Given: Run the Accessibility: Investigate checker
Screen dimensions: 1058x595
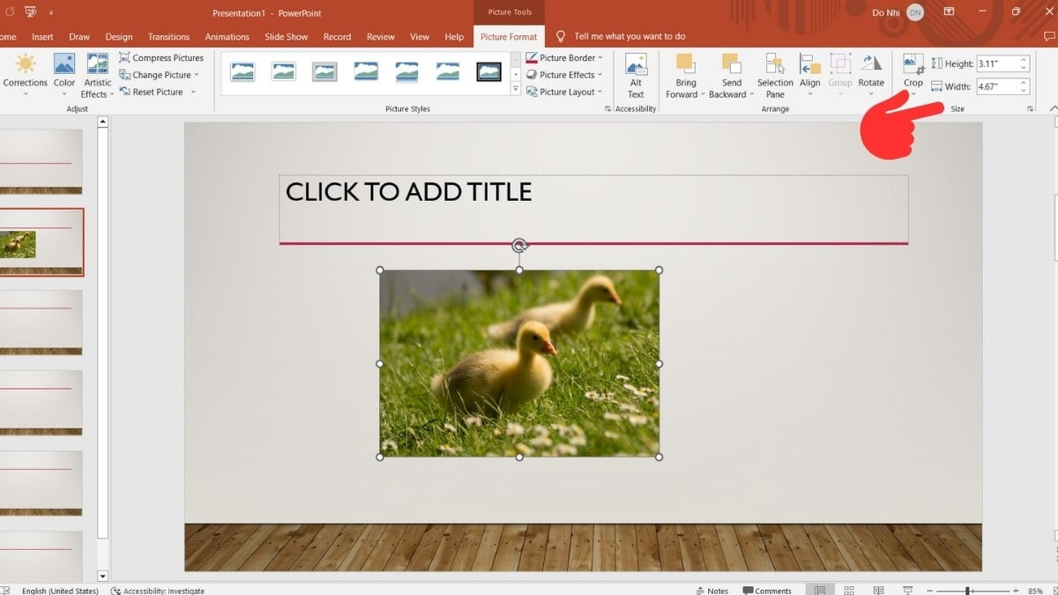Looking at the screenshot, I should (158, 591).
